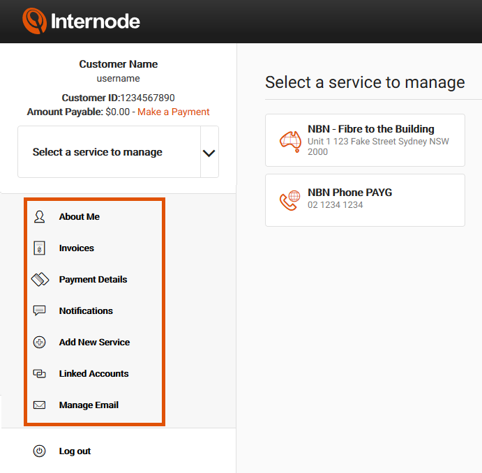Open the Payment Details menu item
The height and width of the screenshot is (473, 482).
pos(95,279)
